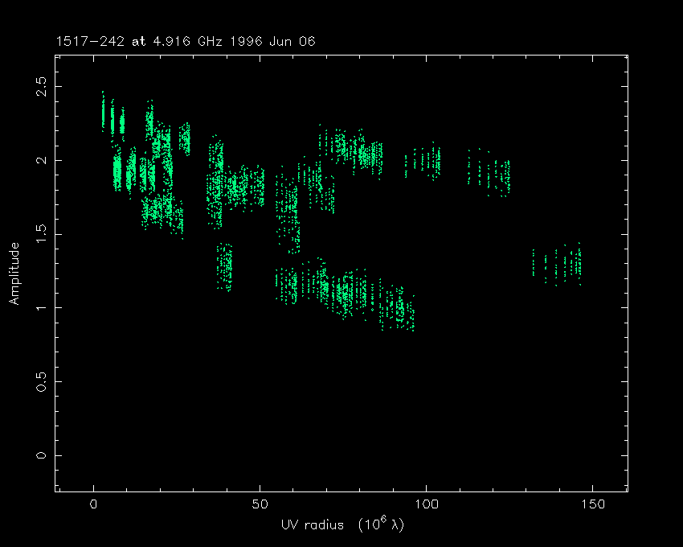Click the x-axis tick label '50'
This screenshot has height=547, width=683.
[x=260, y=505]
